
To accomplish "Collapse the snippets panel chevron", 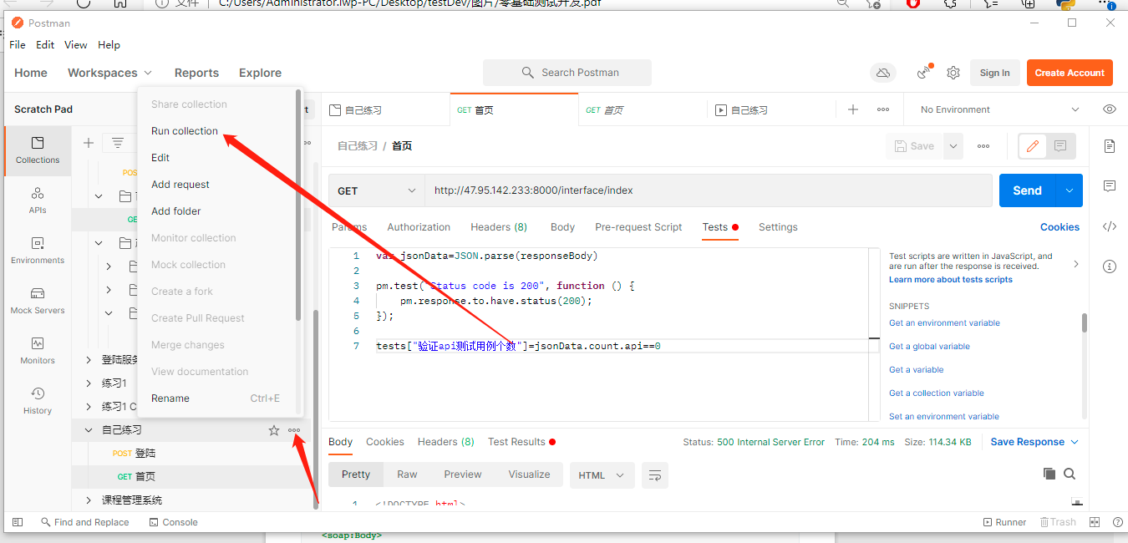I will tap(1076, 264).
